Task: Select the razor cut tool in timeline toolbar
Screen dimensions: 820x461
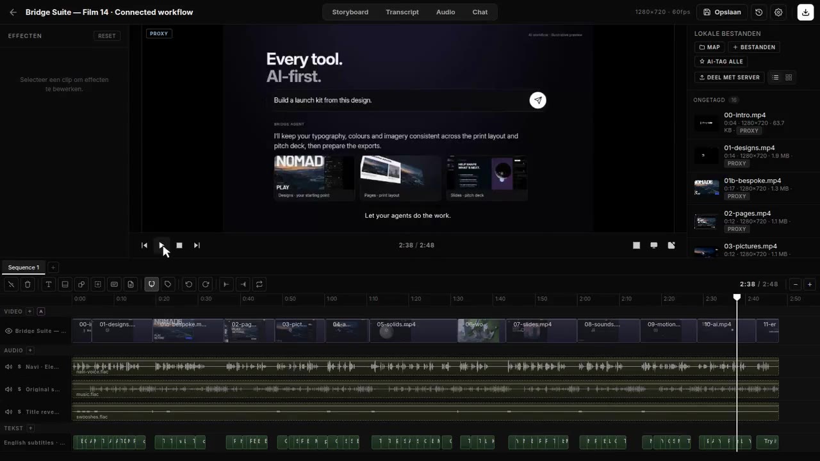Action: (11, 284)
